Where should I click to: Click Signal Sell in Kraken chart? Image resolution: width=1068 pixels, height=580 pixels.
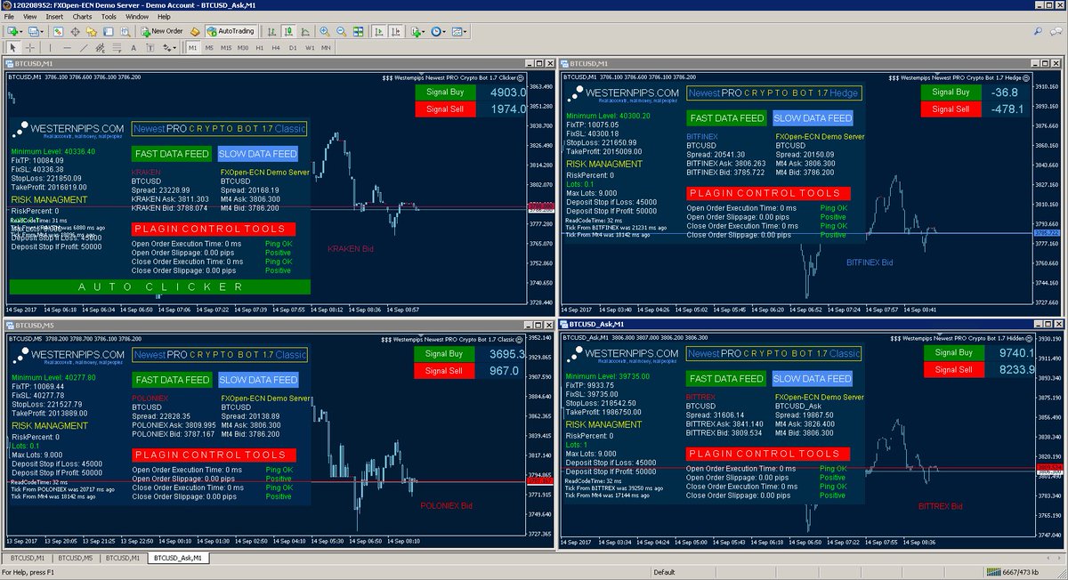coord(445,109)
